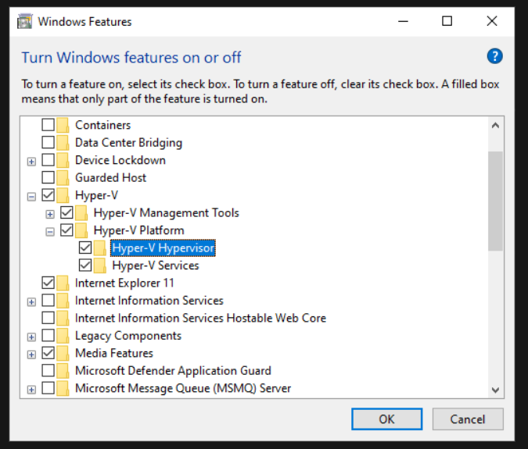Enable the Containers checkbox
This screenshot has height=449, width=528.
click(48, 125)
